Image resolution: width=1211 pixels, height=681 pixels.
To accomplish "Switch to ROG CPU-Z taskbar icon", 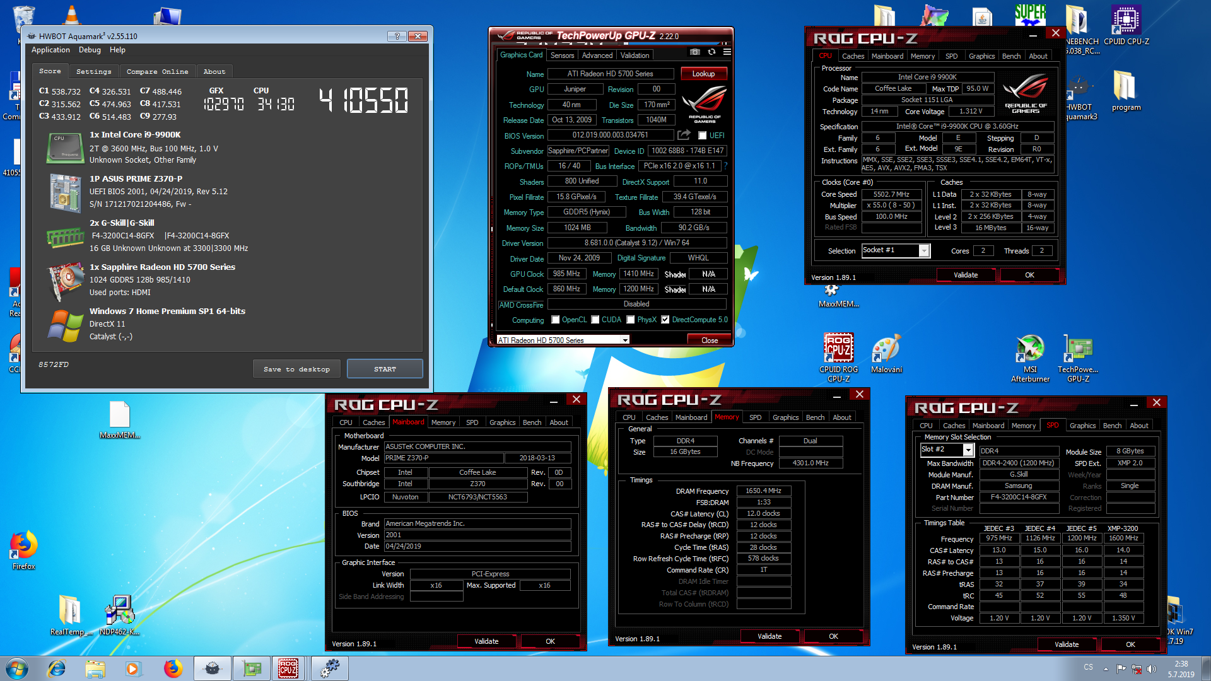I will click(288, 668).
